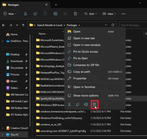
Task: Open Desktop in the navigation pane
Action: tap(13, 55)
